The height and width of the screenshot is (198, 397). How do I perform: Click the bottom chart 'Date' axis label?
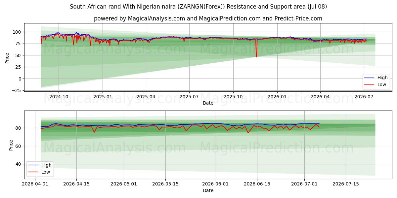click(x=208, y=190)
